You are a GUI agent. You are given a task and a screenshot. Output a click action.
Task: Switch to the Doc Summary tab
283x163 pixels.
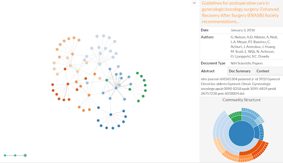(x=240, y=71)
